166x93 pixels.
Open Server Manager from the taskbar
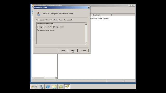point(41,87)
